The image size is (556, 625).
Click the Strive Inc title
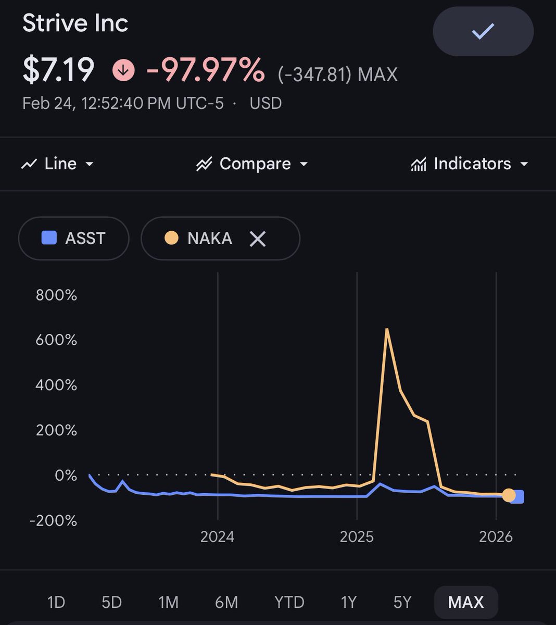coord(75,23)
